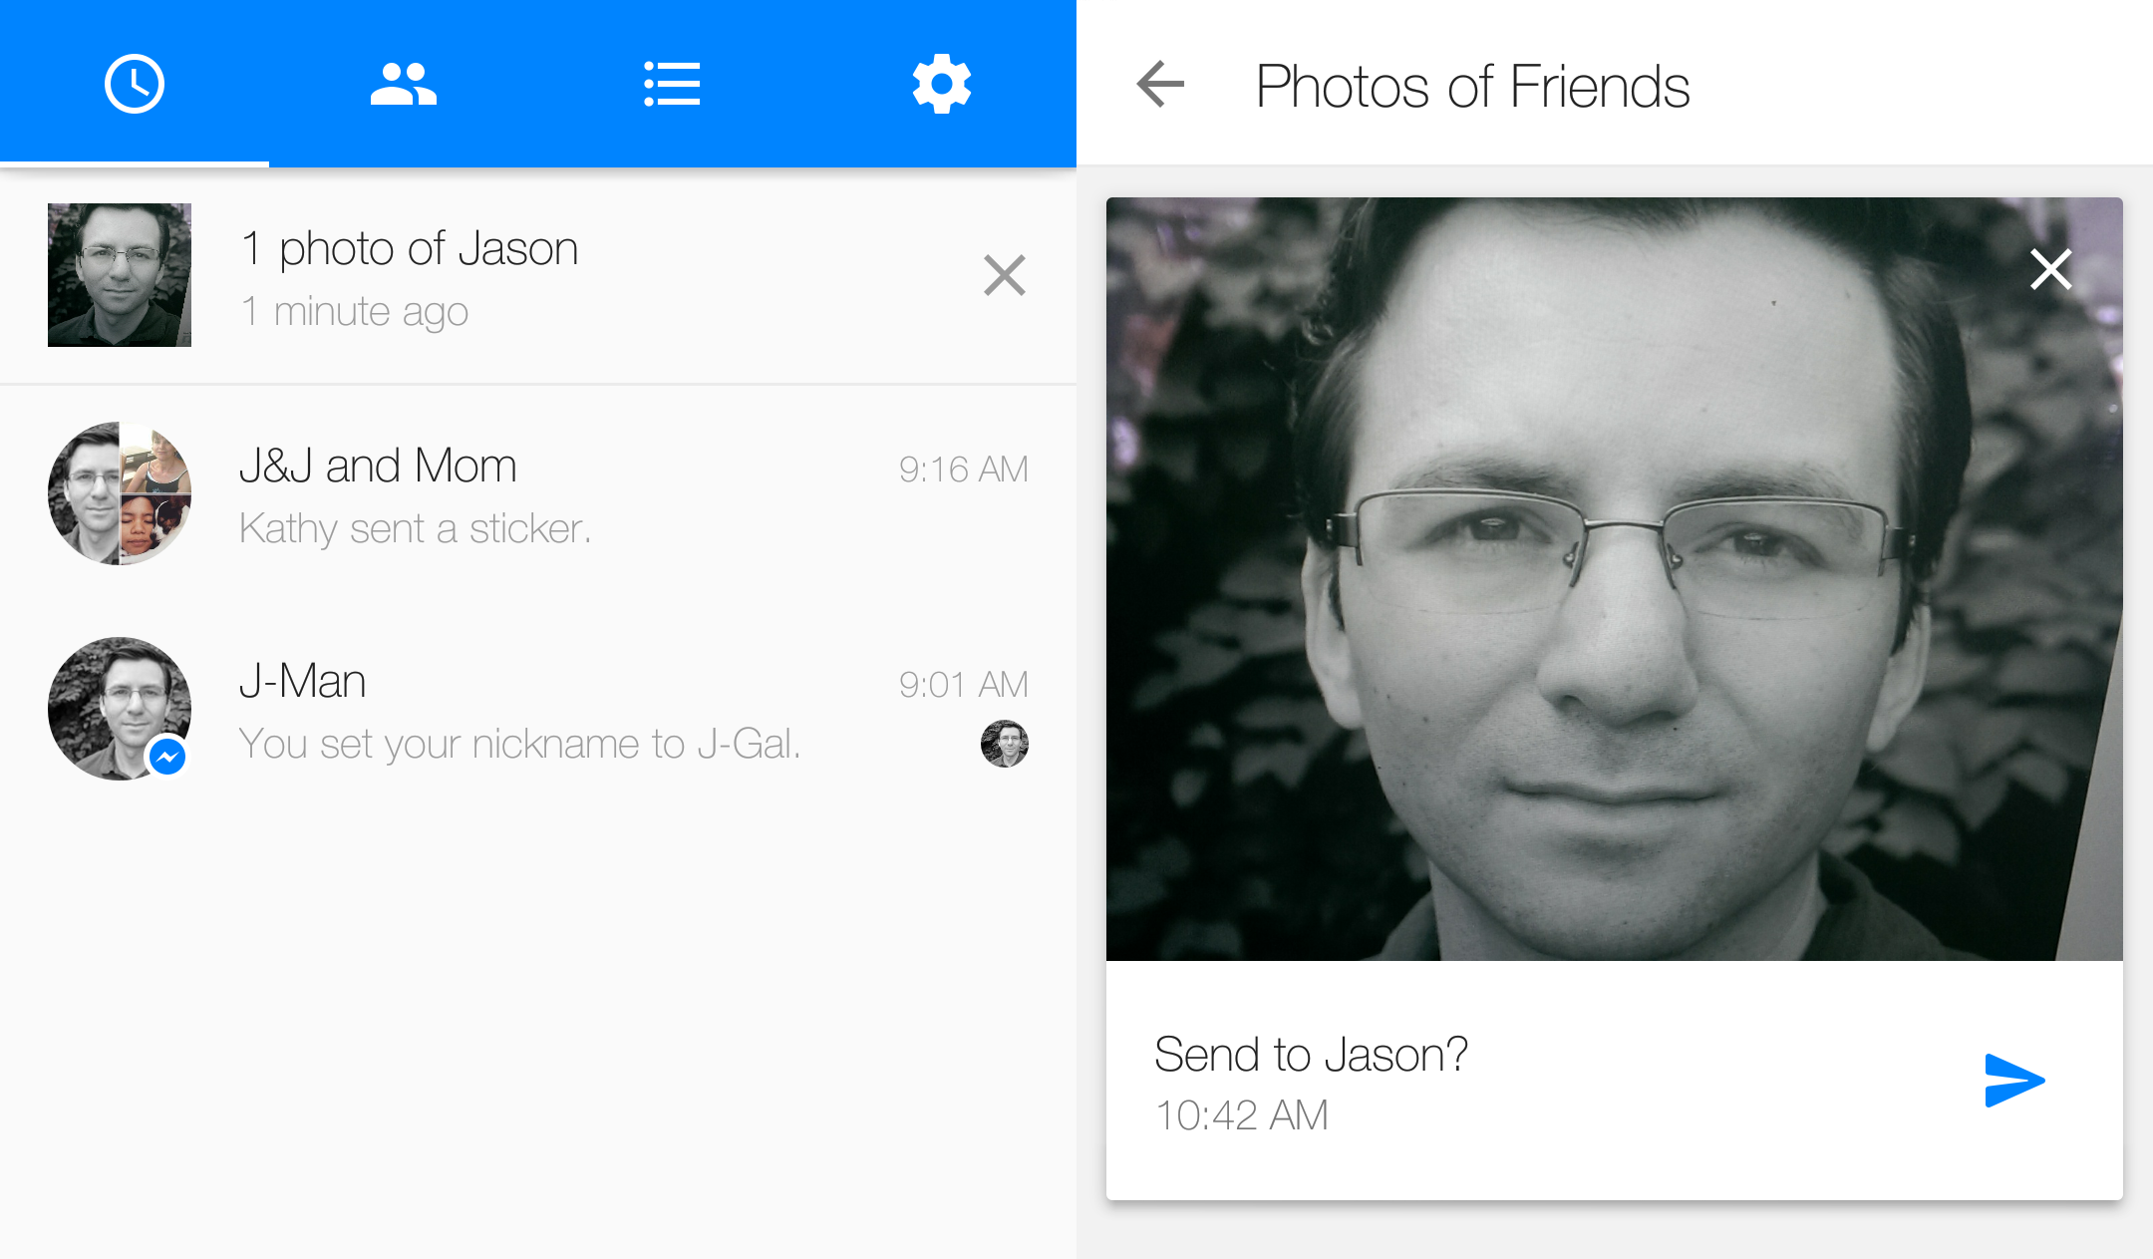Dismiss the '1 photo of Jason' notification
This screenshot has height=1259, width=2153.
1004,275
